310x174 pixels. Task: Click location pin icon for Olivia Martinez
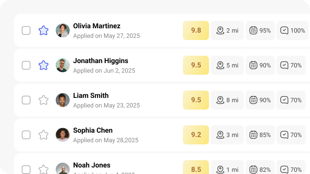coord(220,30)
